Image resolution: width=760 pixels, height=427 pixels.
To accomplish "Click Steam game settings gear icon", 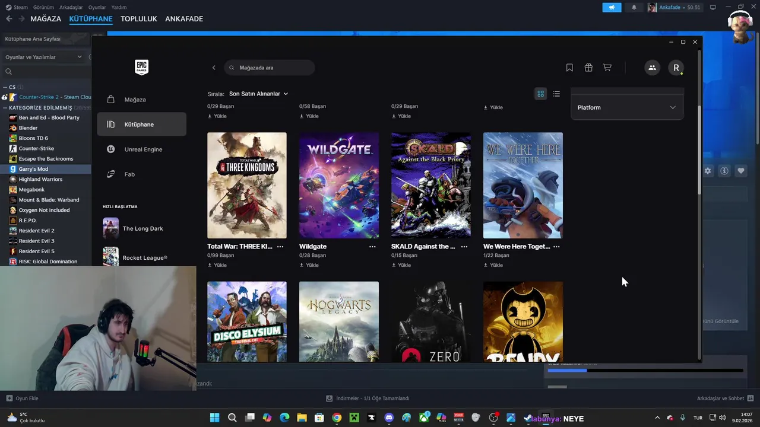I will coord(708,171).
